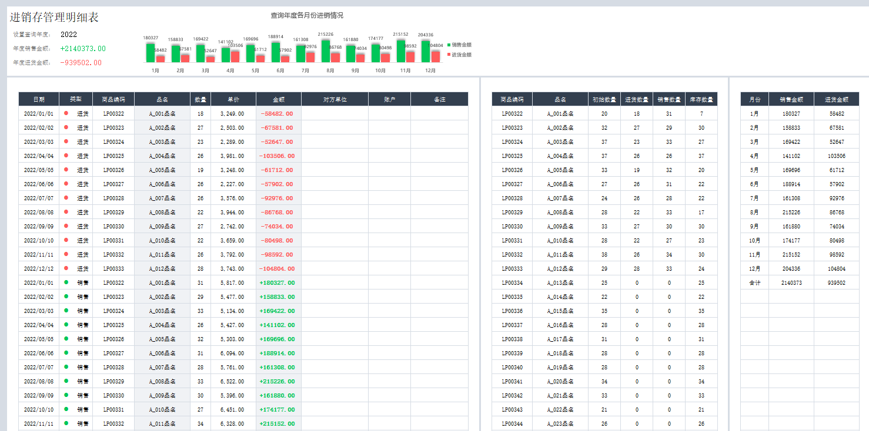The height and width of the screenshot is (431, 869).
Task: Select the 对方单位 column header
Action: 335,99
